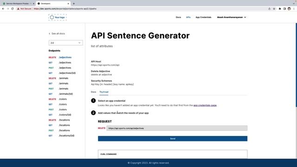Select POST /animals endpoint
The image size is (297, 167).
pyautogui.click(x=58, y=89)
